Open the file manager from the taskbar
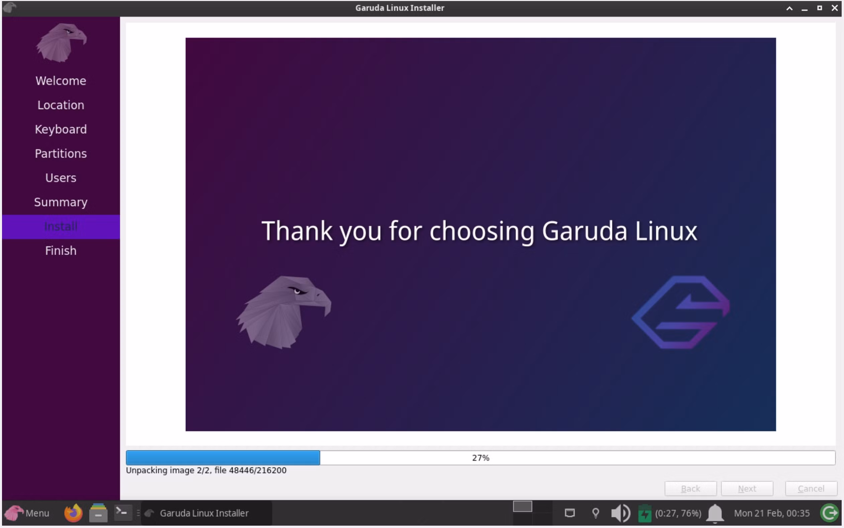 click(98, 513)
